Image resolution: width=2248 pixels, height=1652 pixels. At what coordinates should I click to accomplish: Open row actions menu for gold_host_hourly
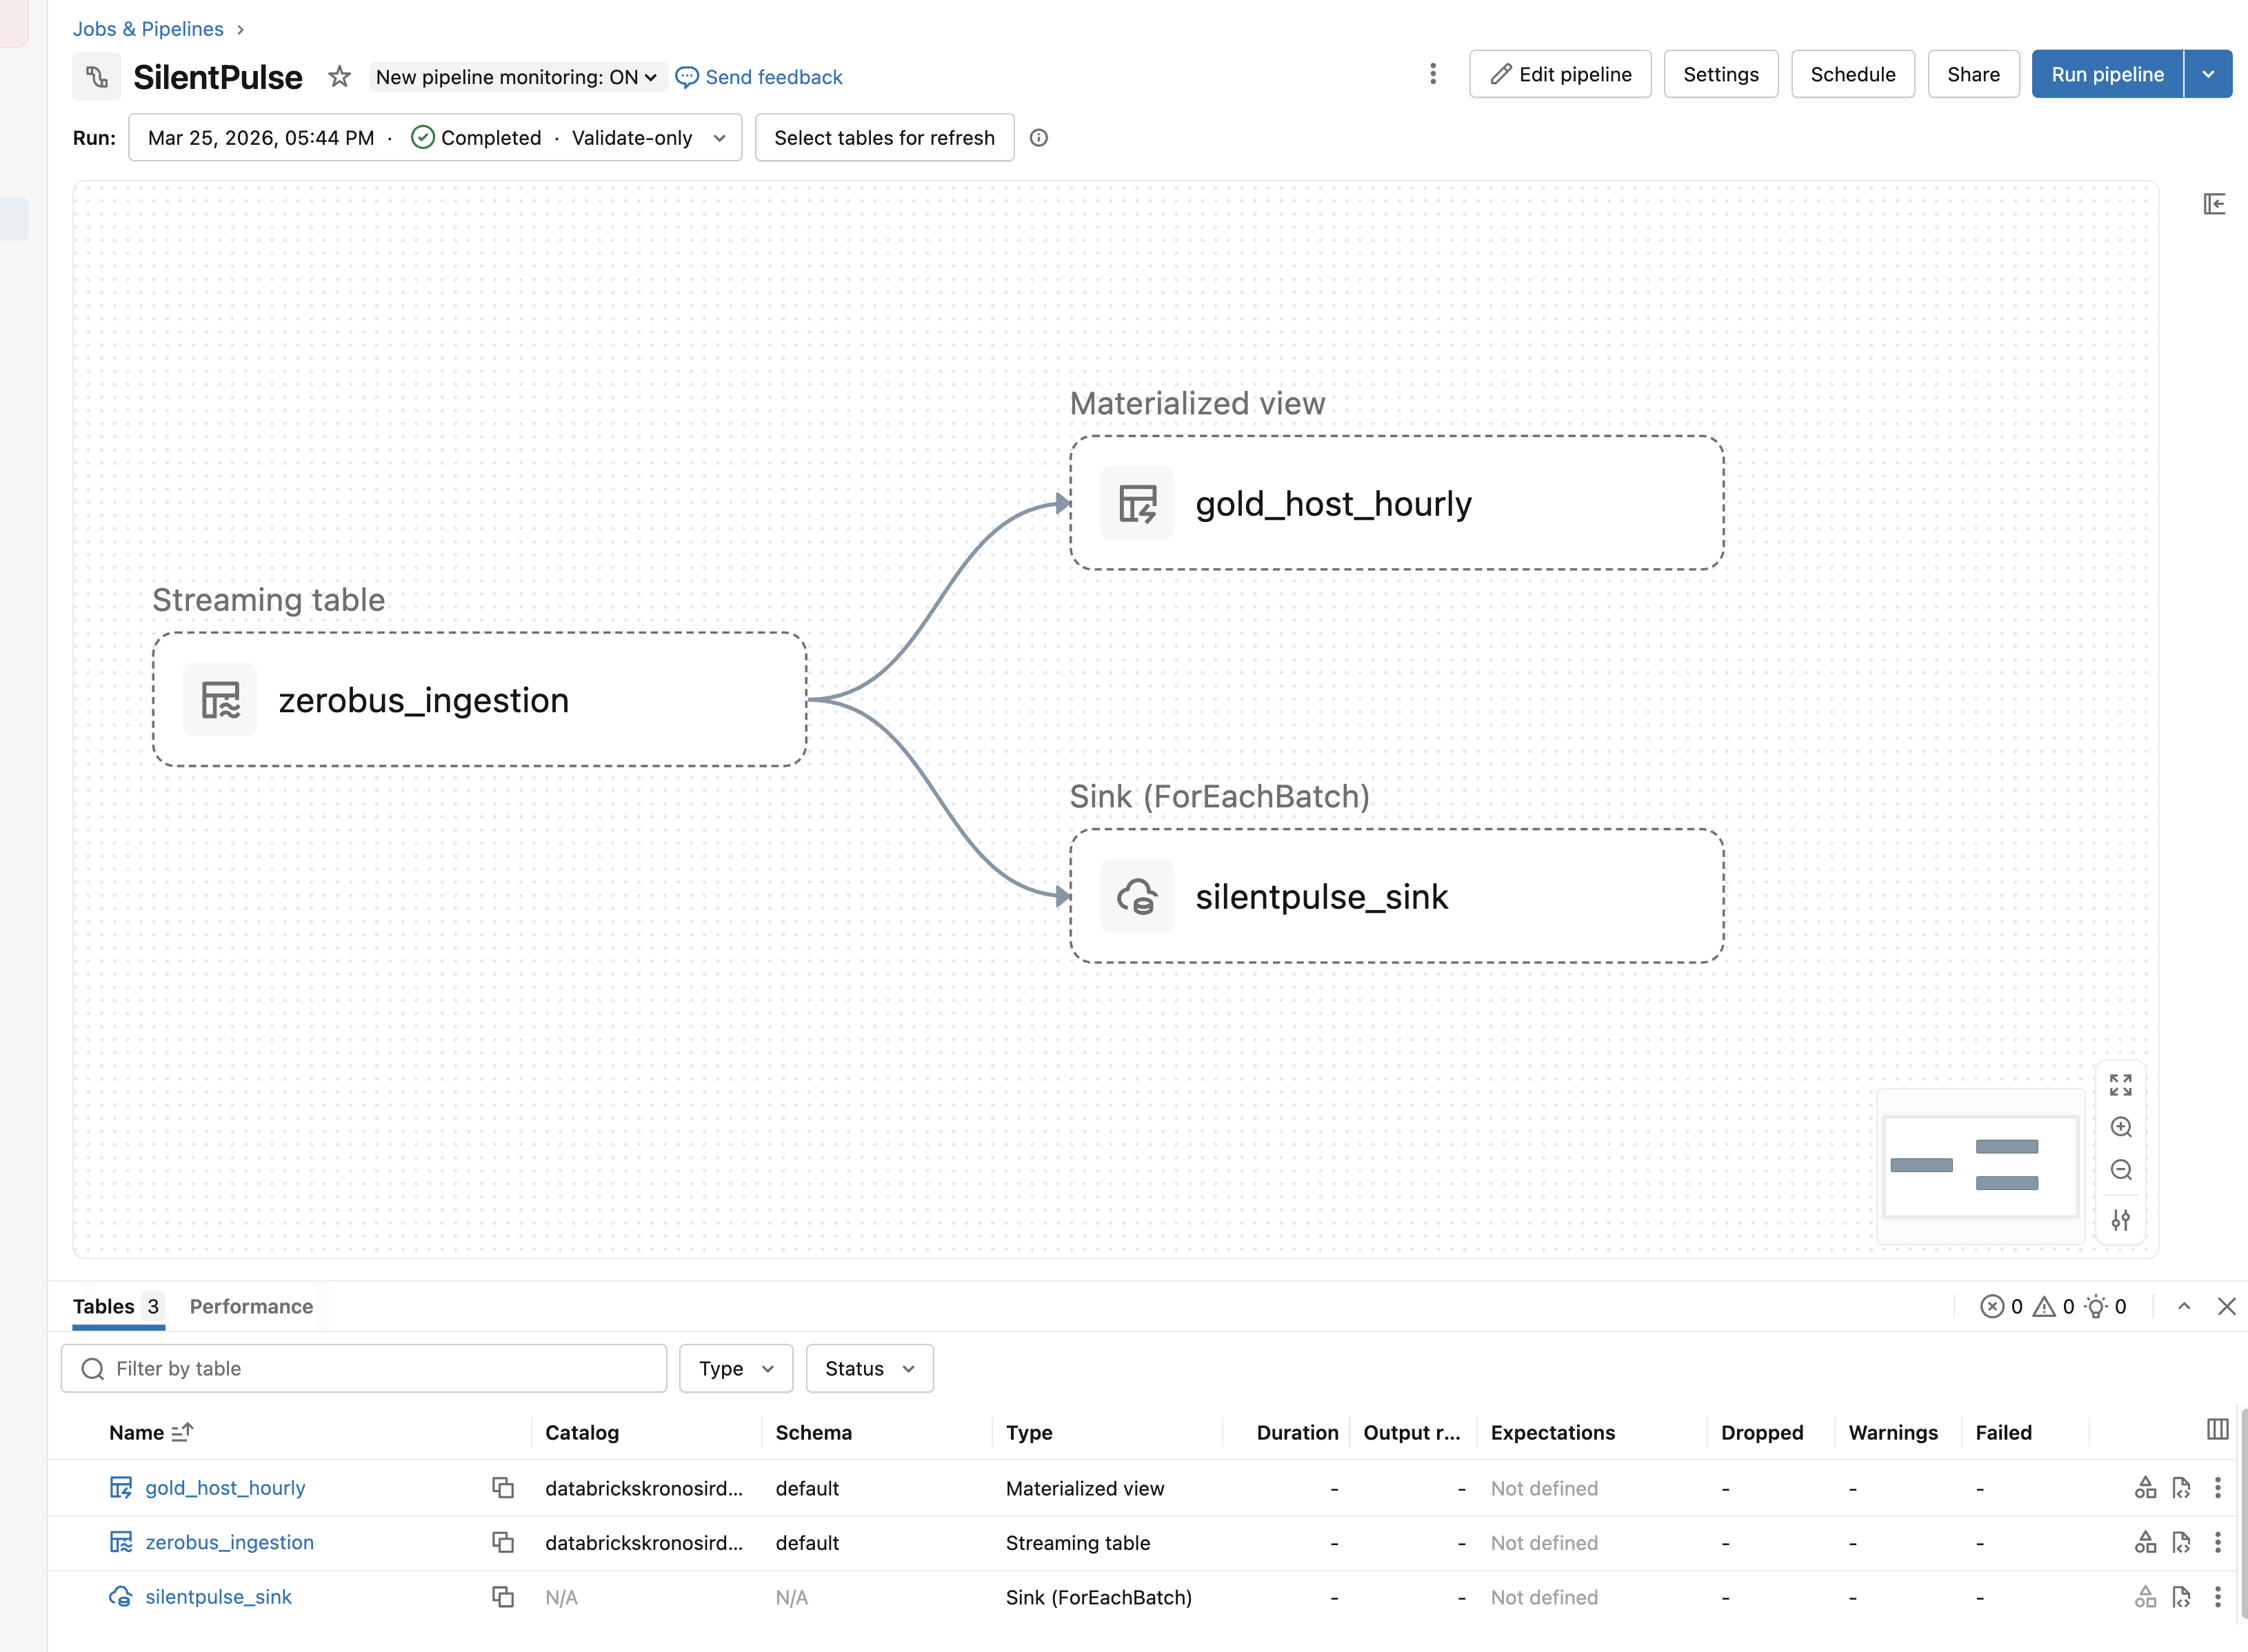[2217, 1488]
